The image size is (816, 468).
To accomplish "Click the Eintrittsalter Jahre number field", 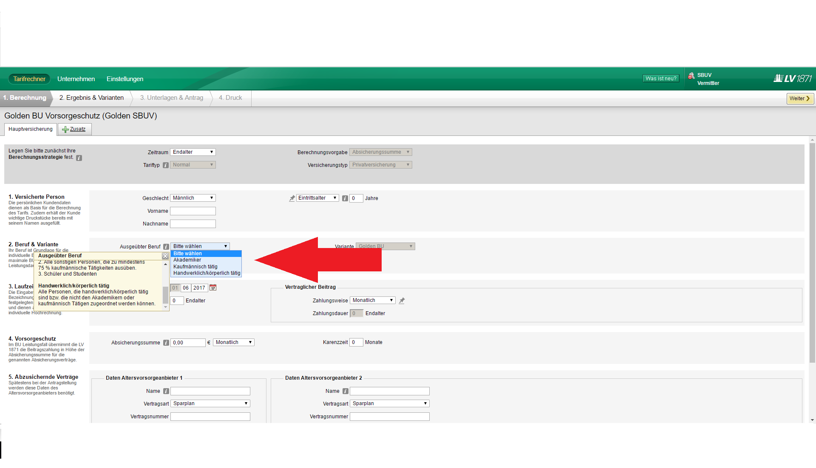I will (356, 198).
